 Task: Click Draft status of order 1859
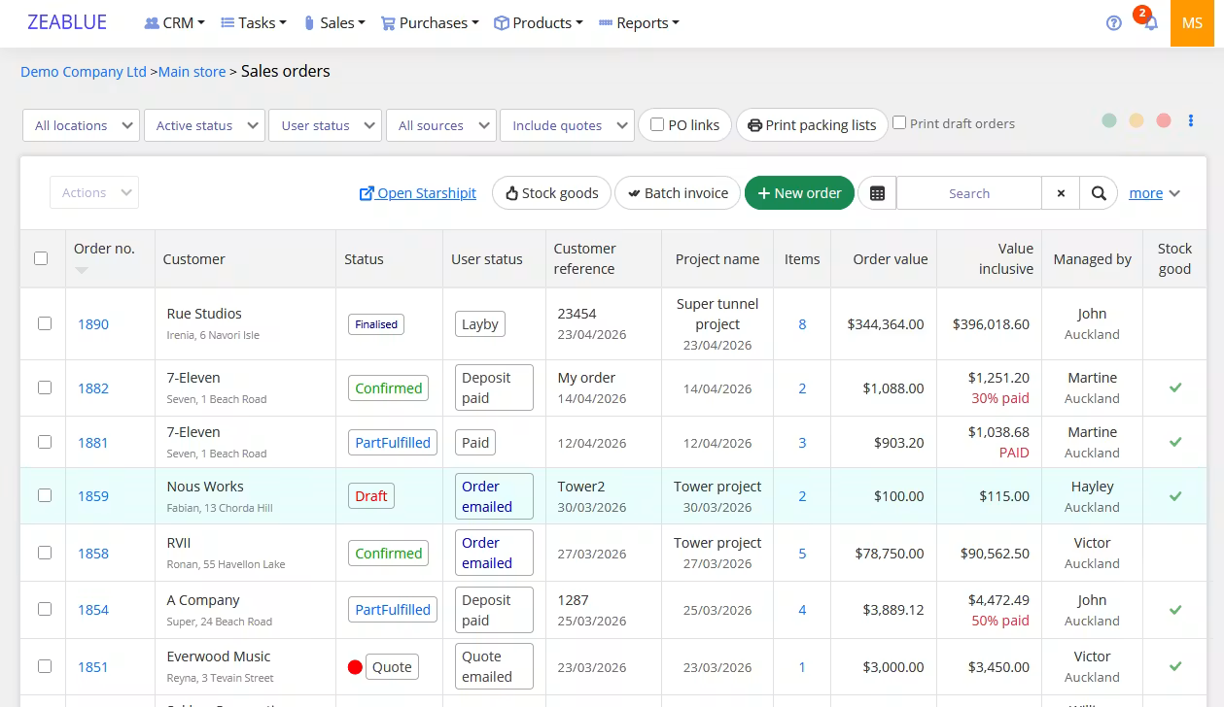(371, 495)
